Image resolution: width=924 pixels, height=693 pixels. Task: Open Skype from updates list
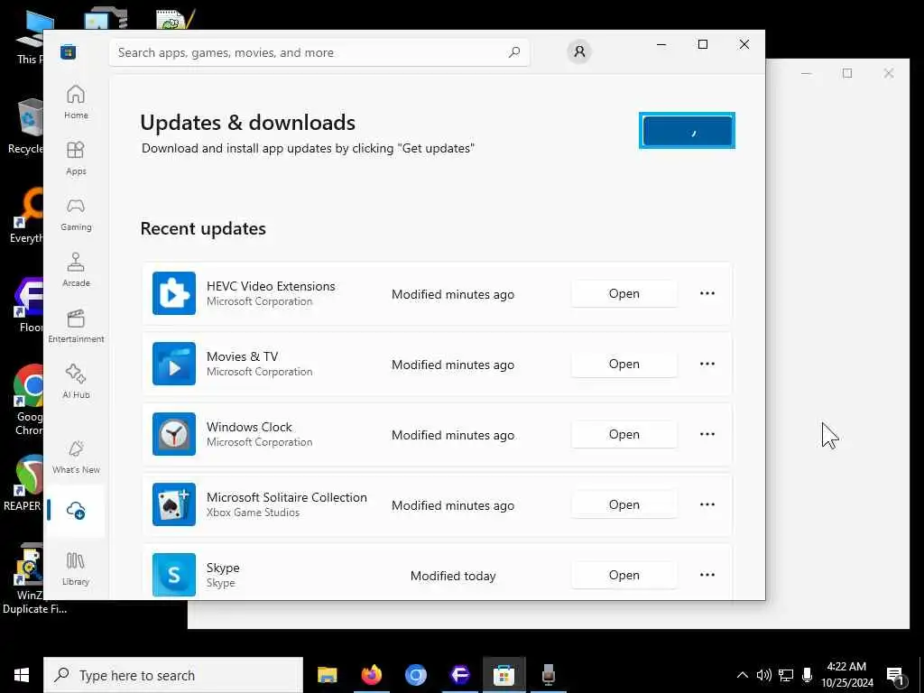point(624,575)
